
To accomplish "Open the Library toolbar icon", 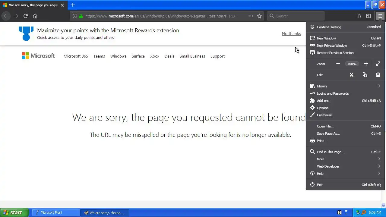I will coord(359,16).
